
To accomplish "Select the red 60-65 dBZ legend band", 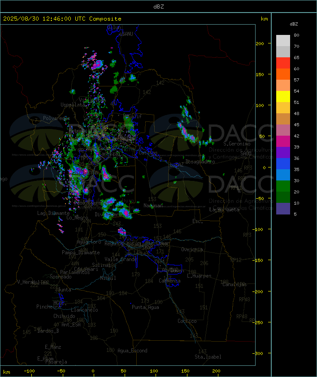I will [x=283, y=63].
